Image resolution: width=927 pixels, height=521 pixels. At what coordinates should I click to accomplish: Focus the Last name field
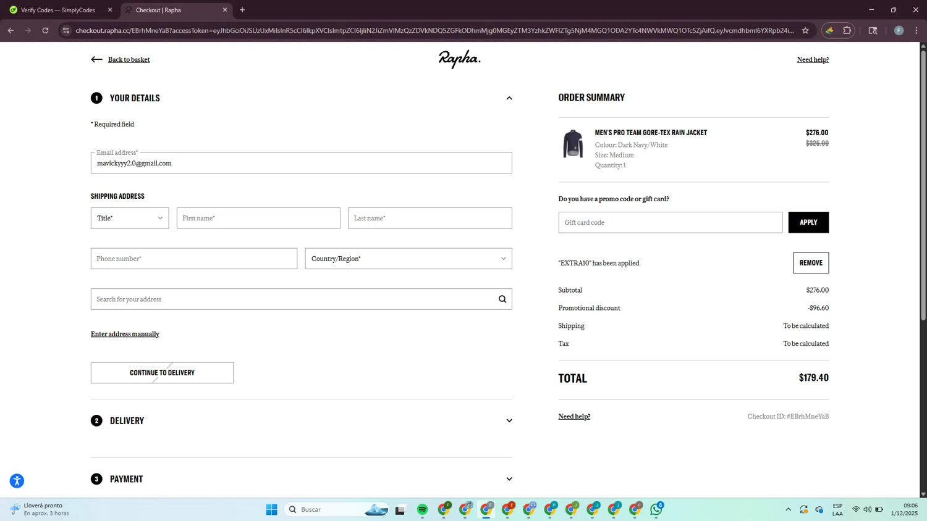430,218
